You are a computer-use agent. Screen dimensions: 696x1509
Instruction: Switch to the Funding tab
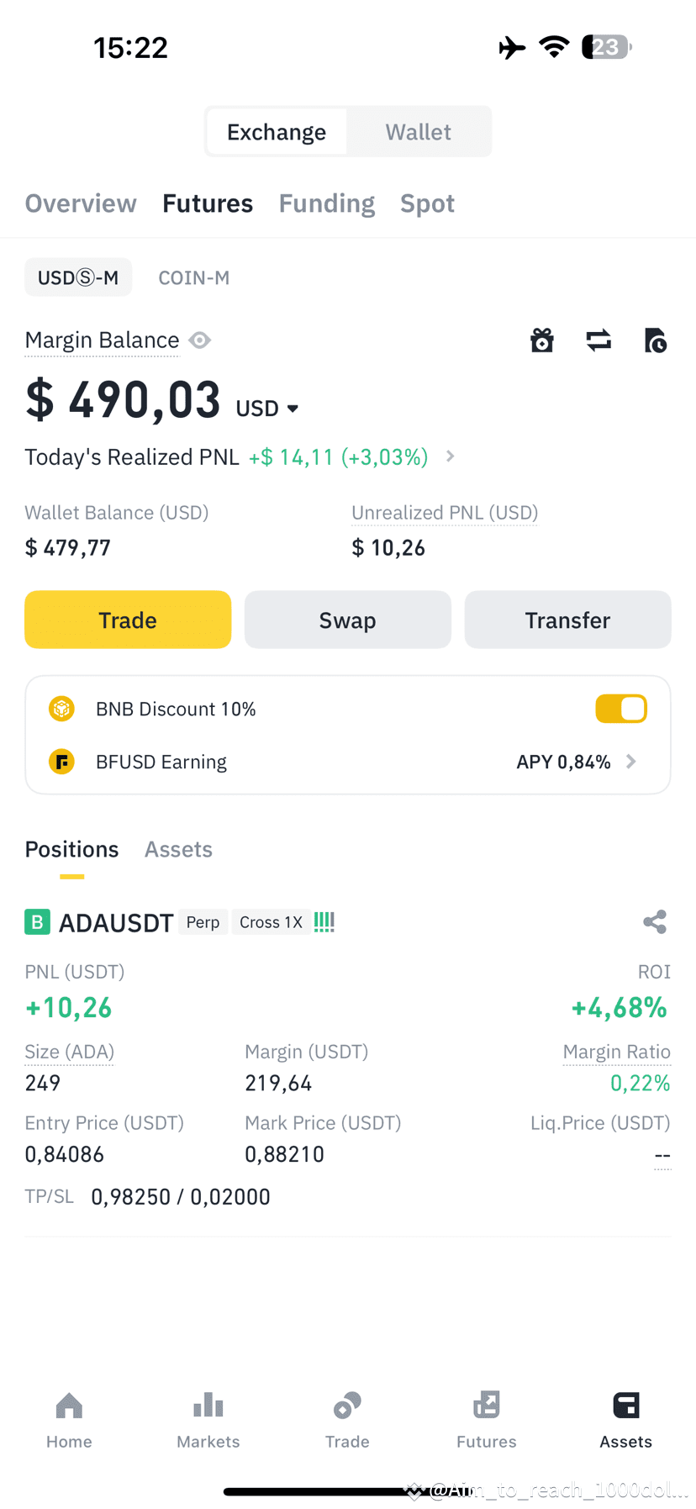pyautogui.click(x=327, y=203)
